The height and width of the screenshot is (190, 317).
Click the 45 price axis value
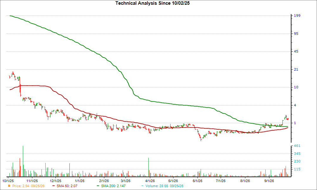296,51
